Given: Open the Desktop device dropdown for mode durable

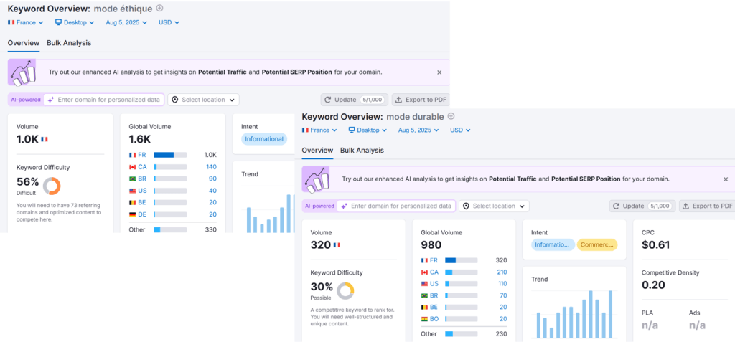Looking at the screenshot, I should click(x=367, y=130).
